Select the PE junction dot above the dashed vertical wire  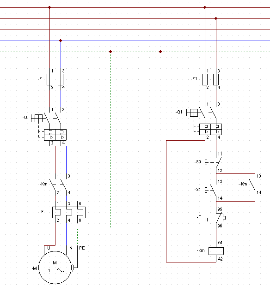point(110,52)
